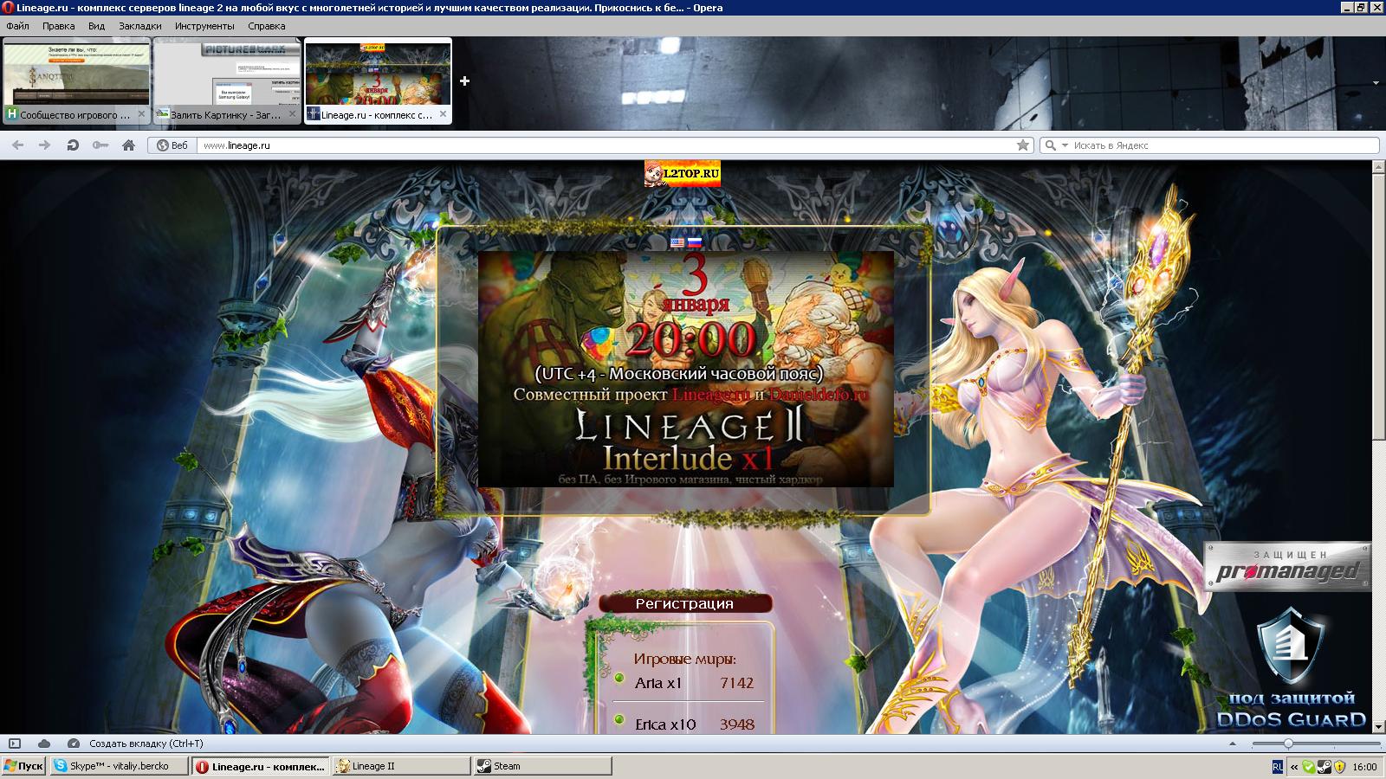The width and height of the screenshot is (1386, 779).
Task: Click the Aria x1 player count 7142
Action: [736, 683]
